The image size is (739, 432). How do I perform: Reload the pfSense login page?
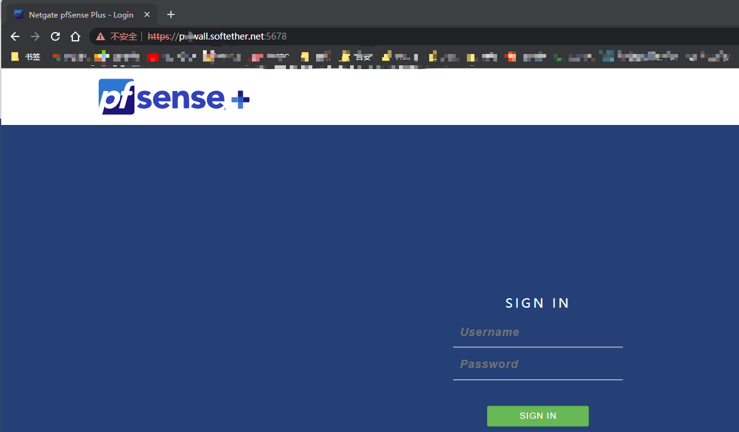coord(55,36)
